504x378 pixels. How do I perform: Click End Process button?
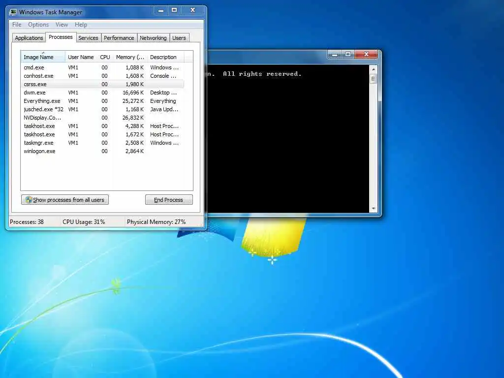coord(169,200)
